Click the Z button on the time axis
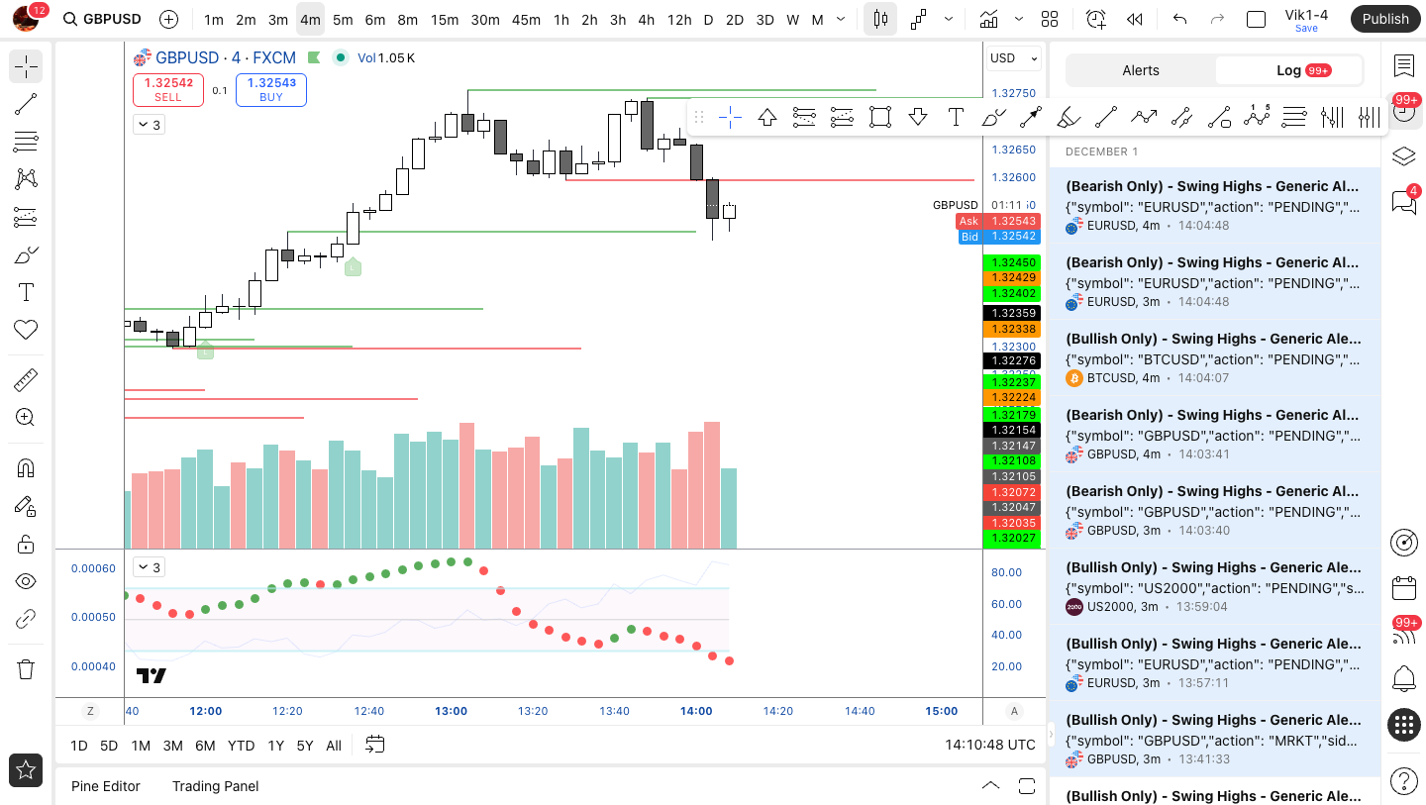 click(x=90, y=711)
